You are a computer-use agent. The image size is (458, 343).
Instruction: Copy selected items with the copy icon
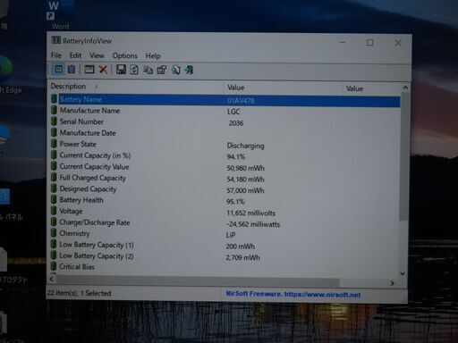(x=148, y=70)
